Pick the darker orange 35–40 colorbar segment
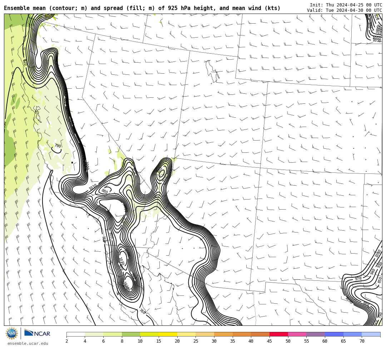Viewport: 386px width, 348px height. [242, 334]
